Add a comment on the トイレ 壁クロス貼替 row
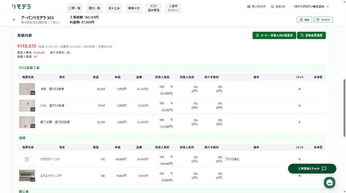 299,106
